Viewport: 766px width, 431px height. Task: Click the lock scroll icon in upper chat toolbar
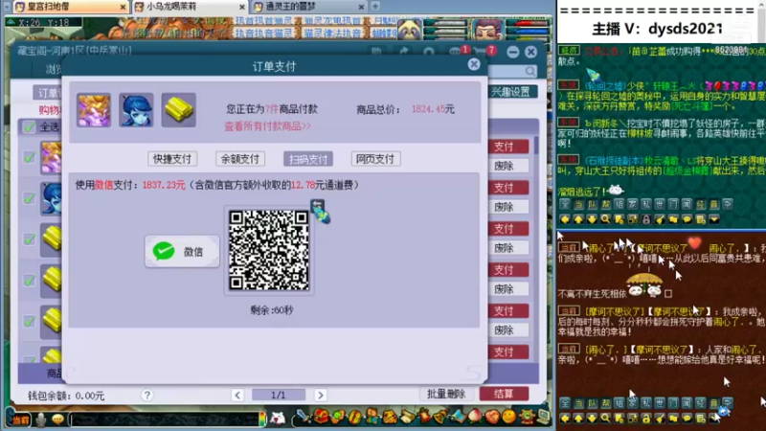pos(645,219)
